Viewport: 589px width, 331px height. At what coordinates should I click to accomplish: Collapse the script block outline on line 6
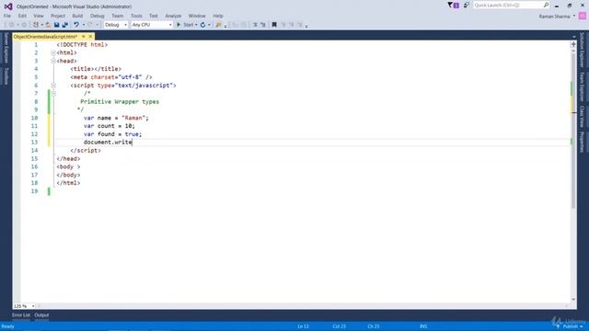tap(53, 86)
